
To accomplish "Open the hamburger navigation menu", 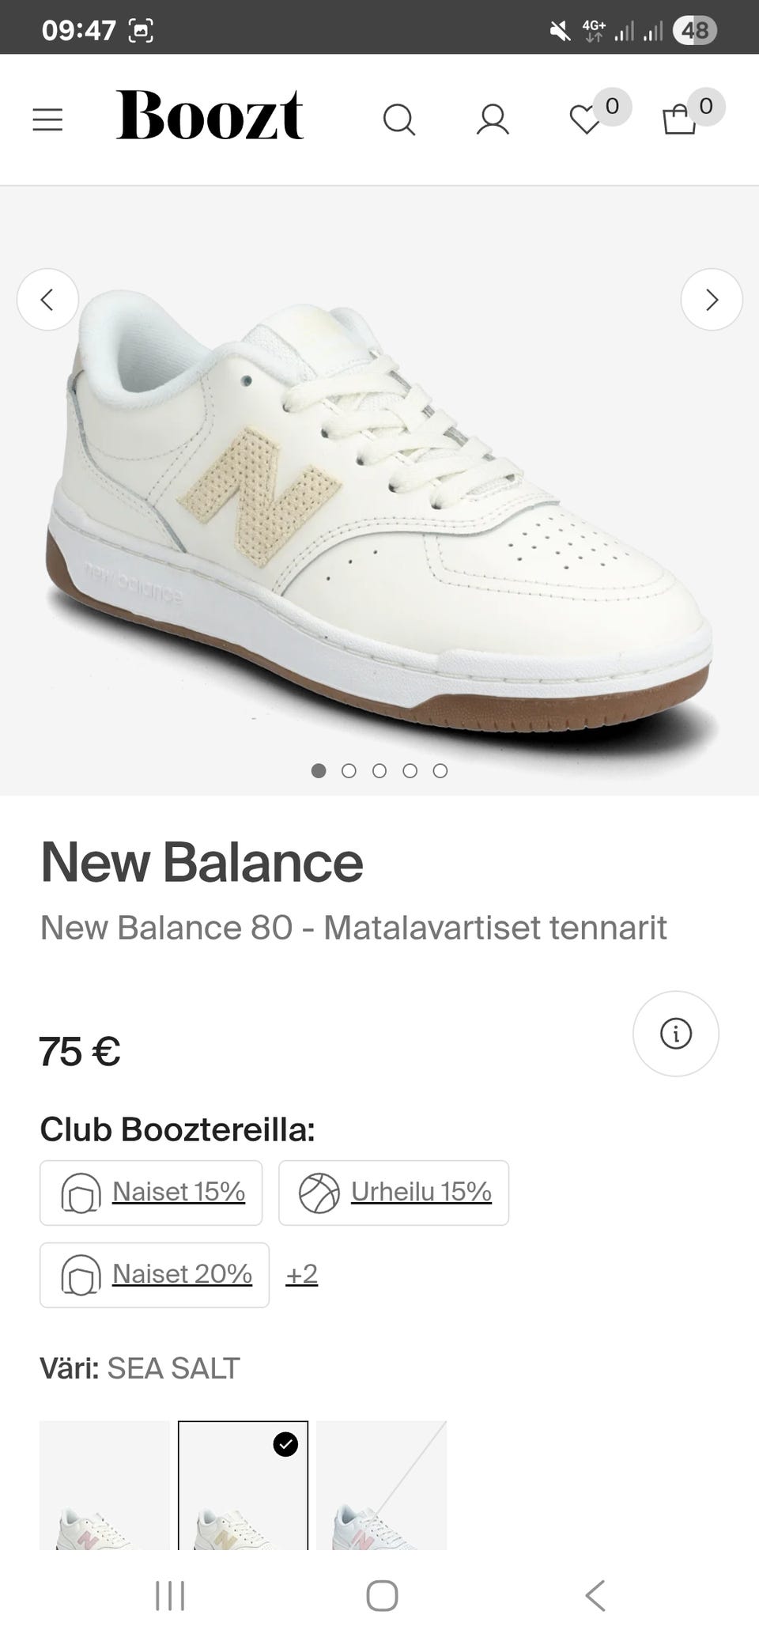I will (x=47, y=119).
